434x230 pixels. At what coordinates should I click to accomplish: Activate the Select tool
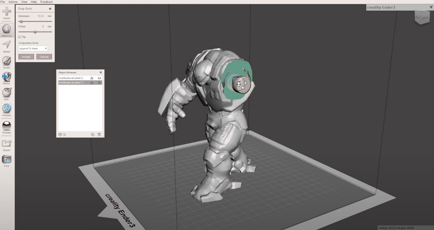tap(6, 45)
